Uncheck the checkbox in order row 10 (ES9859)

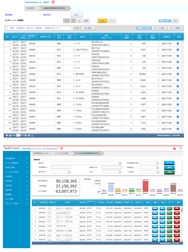178,98
